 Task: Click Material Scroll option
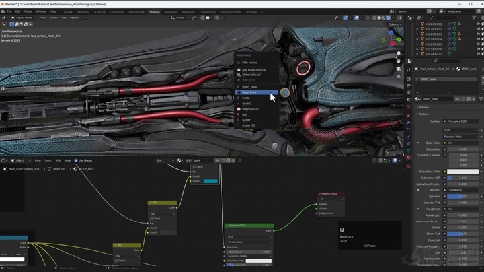(257, 75)
